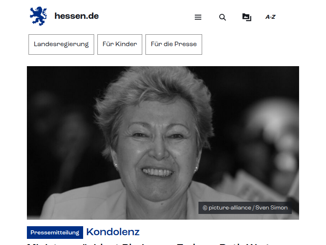
Task: Open the Landesregierung section
Action: [62, 45]
